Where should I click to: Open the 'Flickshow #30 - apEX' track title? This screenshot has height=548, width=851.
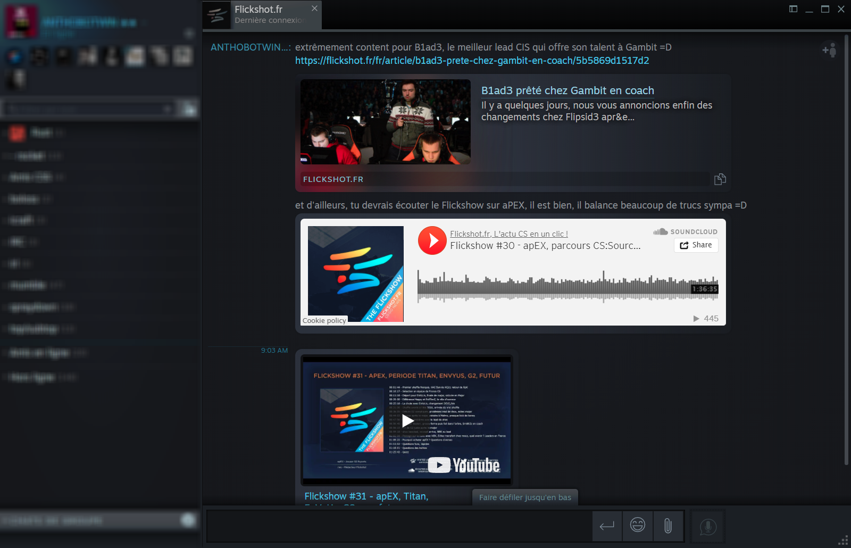(x=545, y=246)
